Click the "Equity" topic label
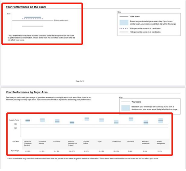Image resolution: width=186 pixels, height=171 pixels. tap(100, 142)
